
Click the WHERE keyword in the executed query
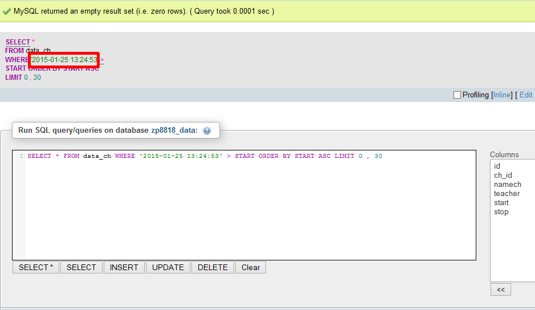[x=17, y=60]
